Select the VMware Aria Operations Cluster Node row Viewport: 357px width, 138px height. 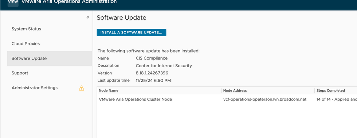pos(227,100)
